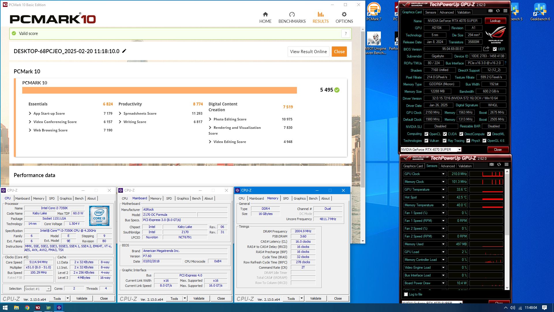This screenshot has width=554, height=312.
Task: Click the orange Close button in PCMark result
Action: pos(339,51)
